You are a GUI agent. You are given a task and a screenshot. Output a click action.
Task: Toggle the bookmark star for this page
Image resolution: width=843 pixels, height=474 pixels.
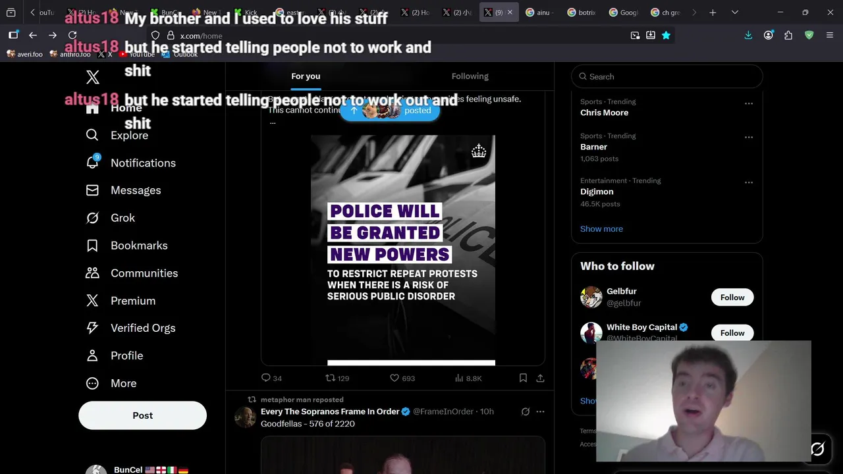tap(666, 36)
